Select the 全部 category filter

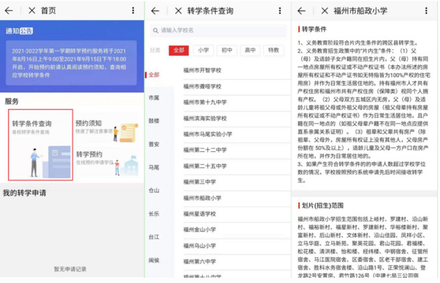[x=179, y=50]
